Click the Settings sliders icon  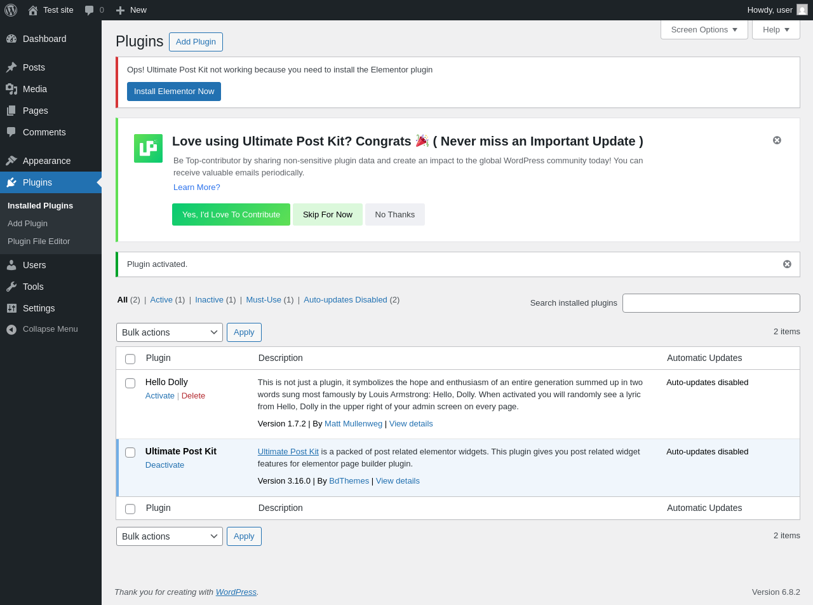pyautogui.click(x=11, y=308)
